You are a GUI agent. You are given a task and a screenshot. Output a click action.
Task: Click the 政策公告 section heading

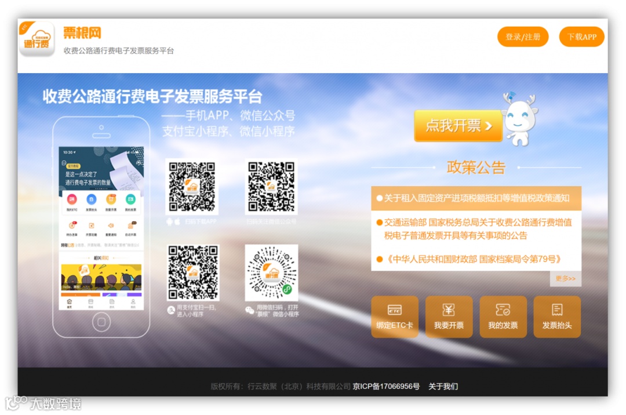click(x=476, y=167)
